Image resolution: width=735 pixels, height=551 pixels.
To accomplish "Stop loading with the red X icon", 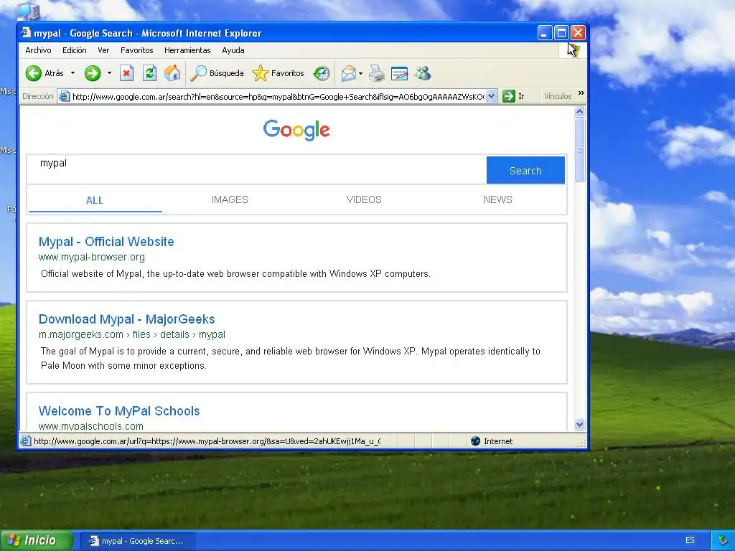I will coord(126,73).
